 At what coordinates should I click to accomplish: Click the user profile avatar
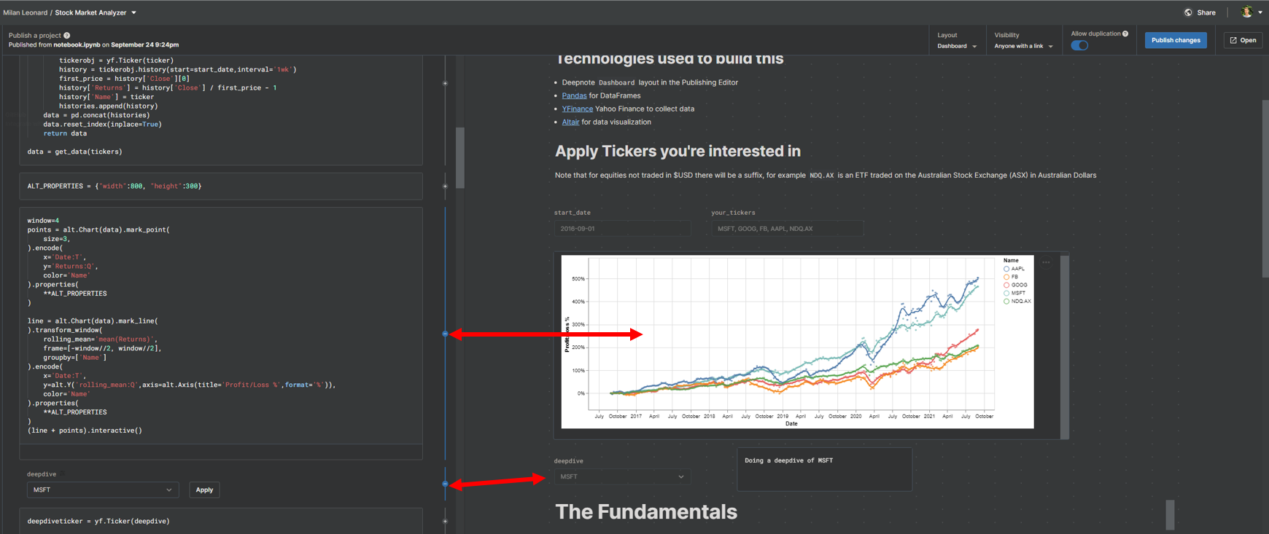coord(1247,12)
